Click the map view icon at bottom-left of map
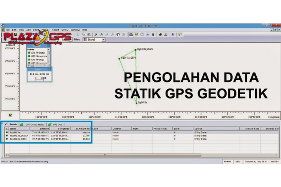281x187 pixels. coord(10,115)
